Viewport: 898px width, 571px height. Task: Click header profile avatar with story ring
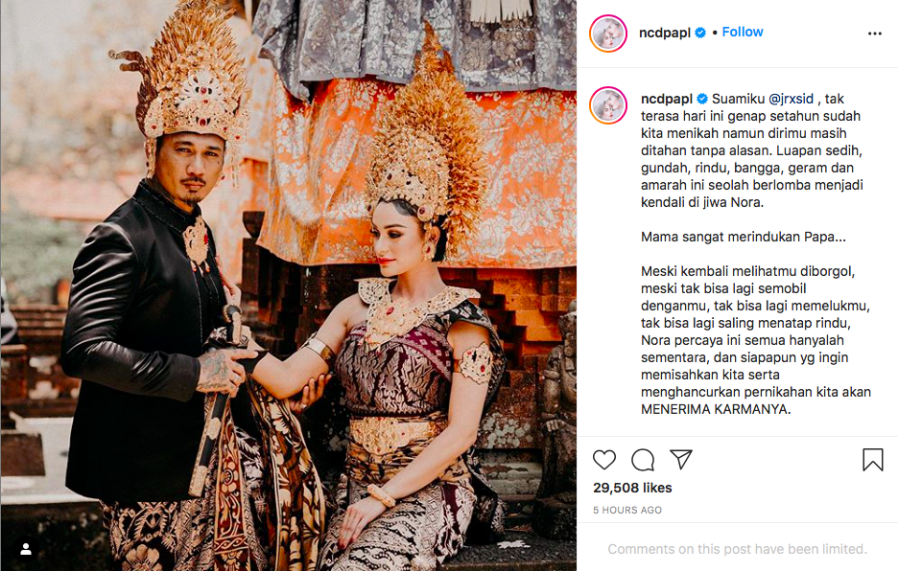click(x=608, y=34)
